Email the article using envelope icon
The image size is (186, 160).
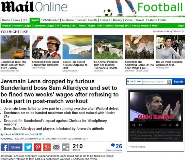point(56,147)
